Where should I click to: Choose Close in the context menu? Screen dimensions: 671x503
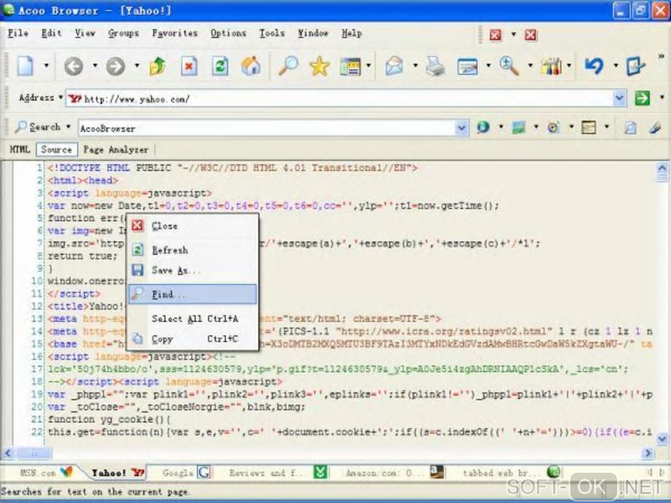[193, 226]
